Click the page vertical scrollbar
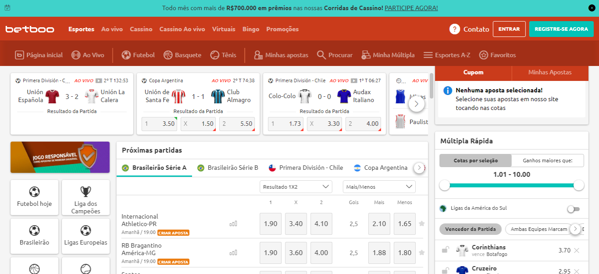The height and width of the screenshot is (274, 599). point(432,86)
